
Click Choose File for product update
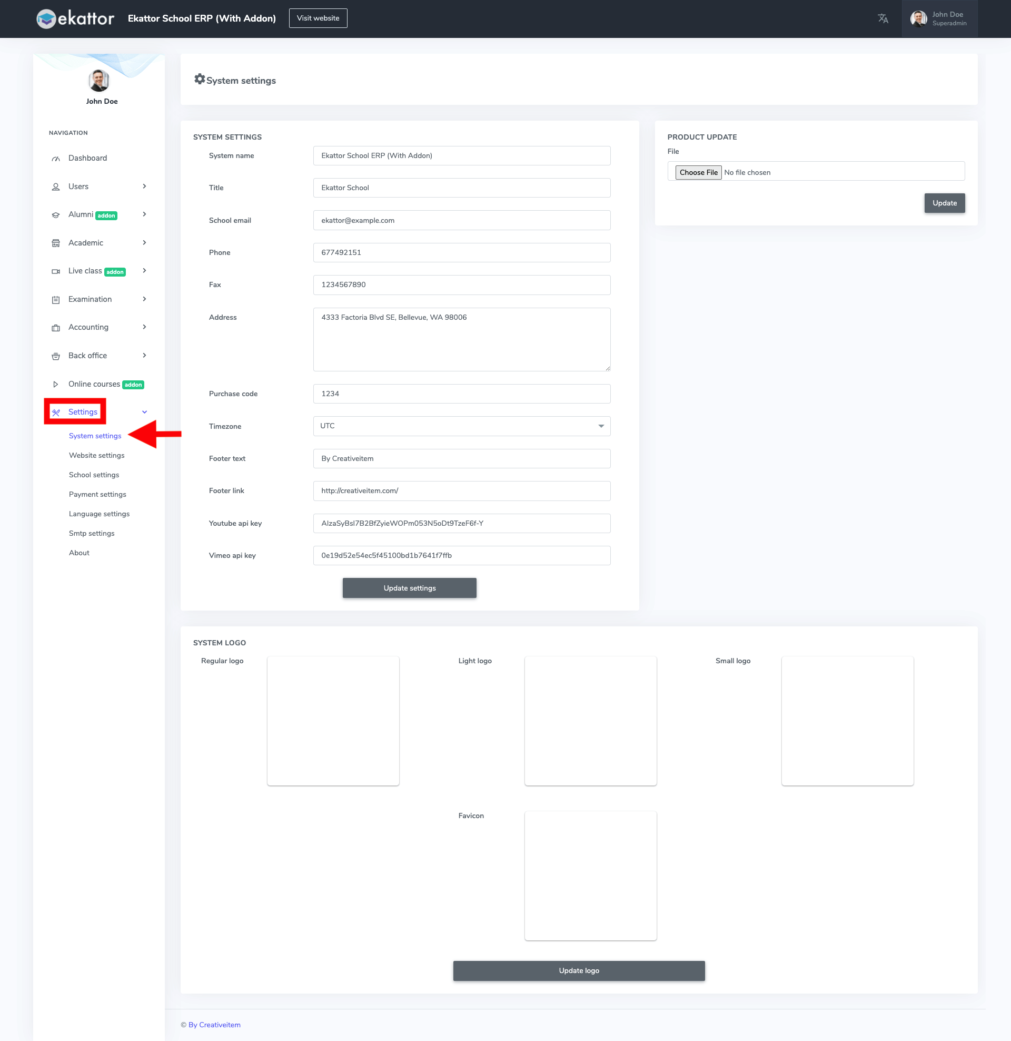(x=698, y=172)
